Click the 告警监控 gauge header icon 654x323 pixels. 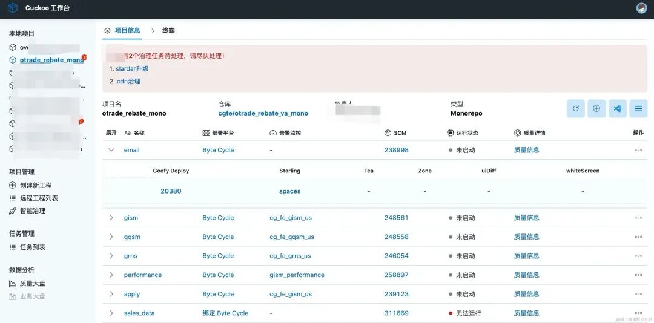273,133
